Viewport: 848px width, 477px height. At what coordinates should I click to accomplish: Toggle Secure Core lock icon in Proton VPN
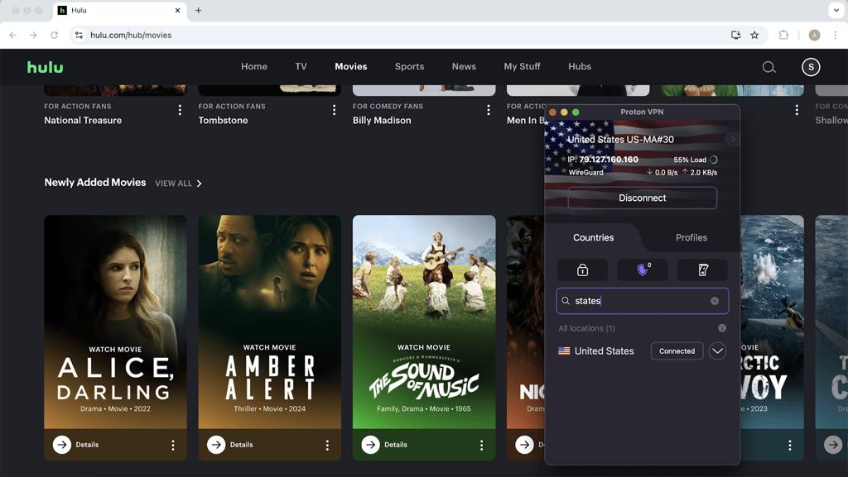pos(582,270)
